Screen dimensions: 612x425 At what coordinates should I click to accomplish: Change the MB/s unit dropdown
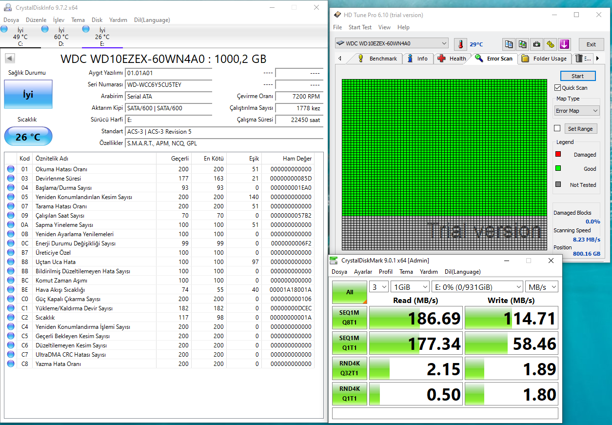541,287
